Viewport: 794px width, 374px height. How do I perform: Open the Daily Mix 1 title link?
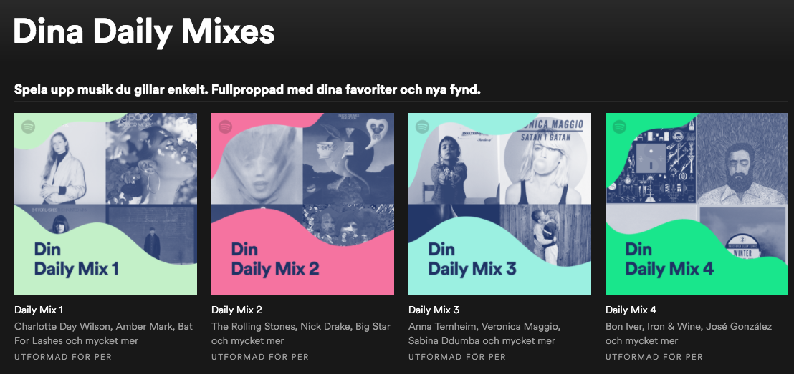pyautogui.click(x=39, y=310)
